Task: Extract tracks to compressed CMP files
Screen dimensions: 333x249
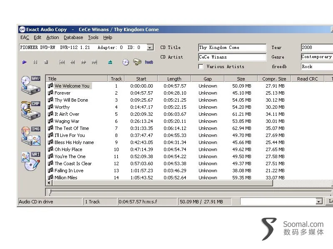Action: tap(30, 110)
